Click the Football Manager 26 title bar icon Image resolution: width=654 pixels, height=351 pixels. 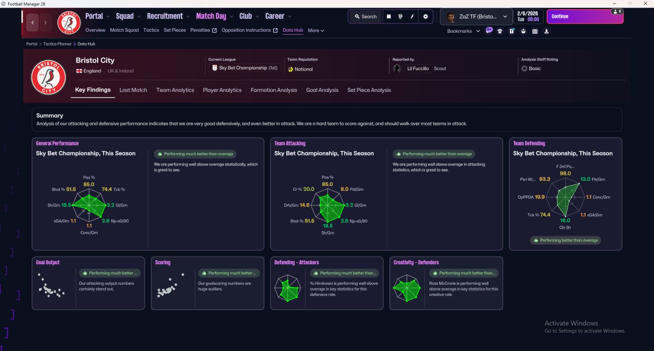tap(4, 4)
